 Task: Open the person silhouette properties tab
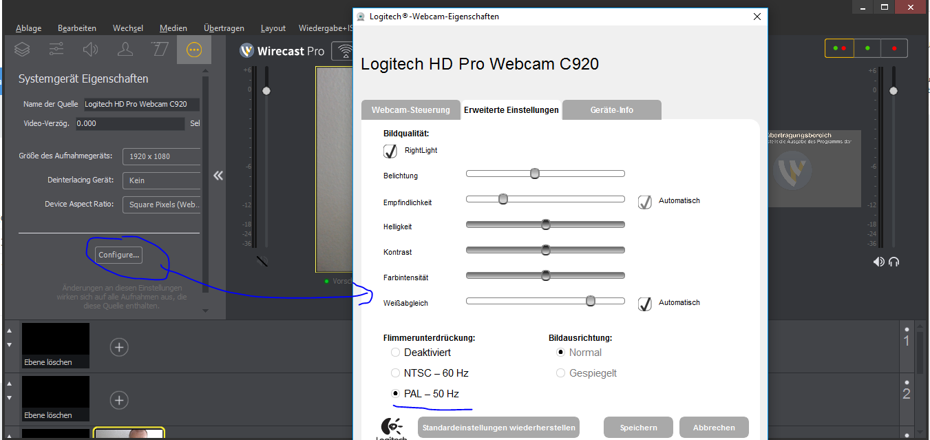click(x=125, y=50)
